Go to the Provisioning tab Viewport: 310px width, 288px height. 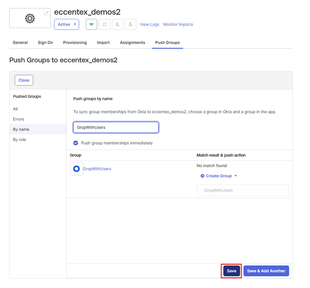pos(75,43)
